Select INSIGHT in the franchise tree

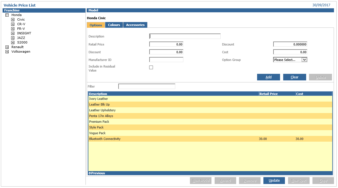tap(24, 33)
